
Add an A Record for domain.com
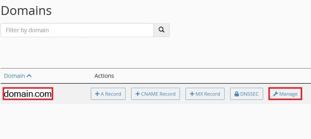[x=108, y=94]
